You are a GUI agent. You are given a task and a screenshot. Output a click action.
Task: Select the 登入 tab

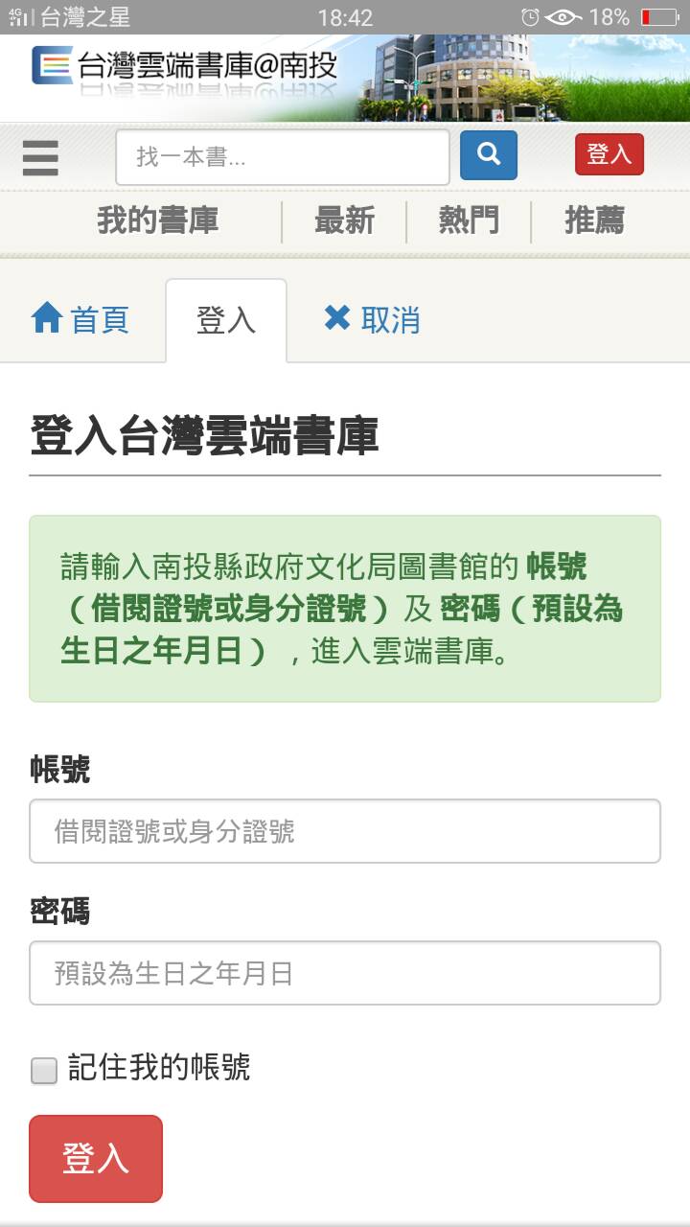(x=226, y=319)
